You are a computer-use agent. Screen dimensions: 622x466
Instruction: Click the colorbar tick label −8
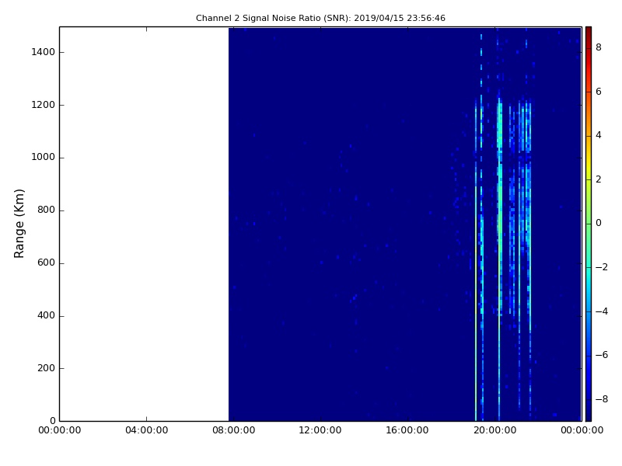(602, 399)
